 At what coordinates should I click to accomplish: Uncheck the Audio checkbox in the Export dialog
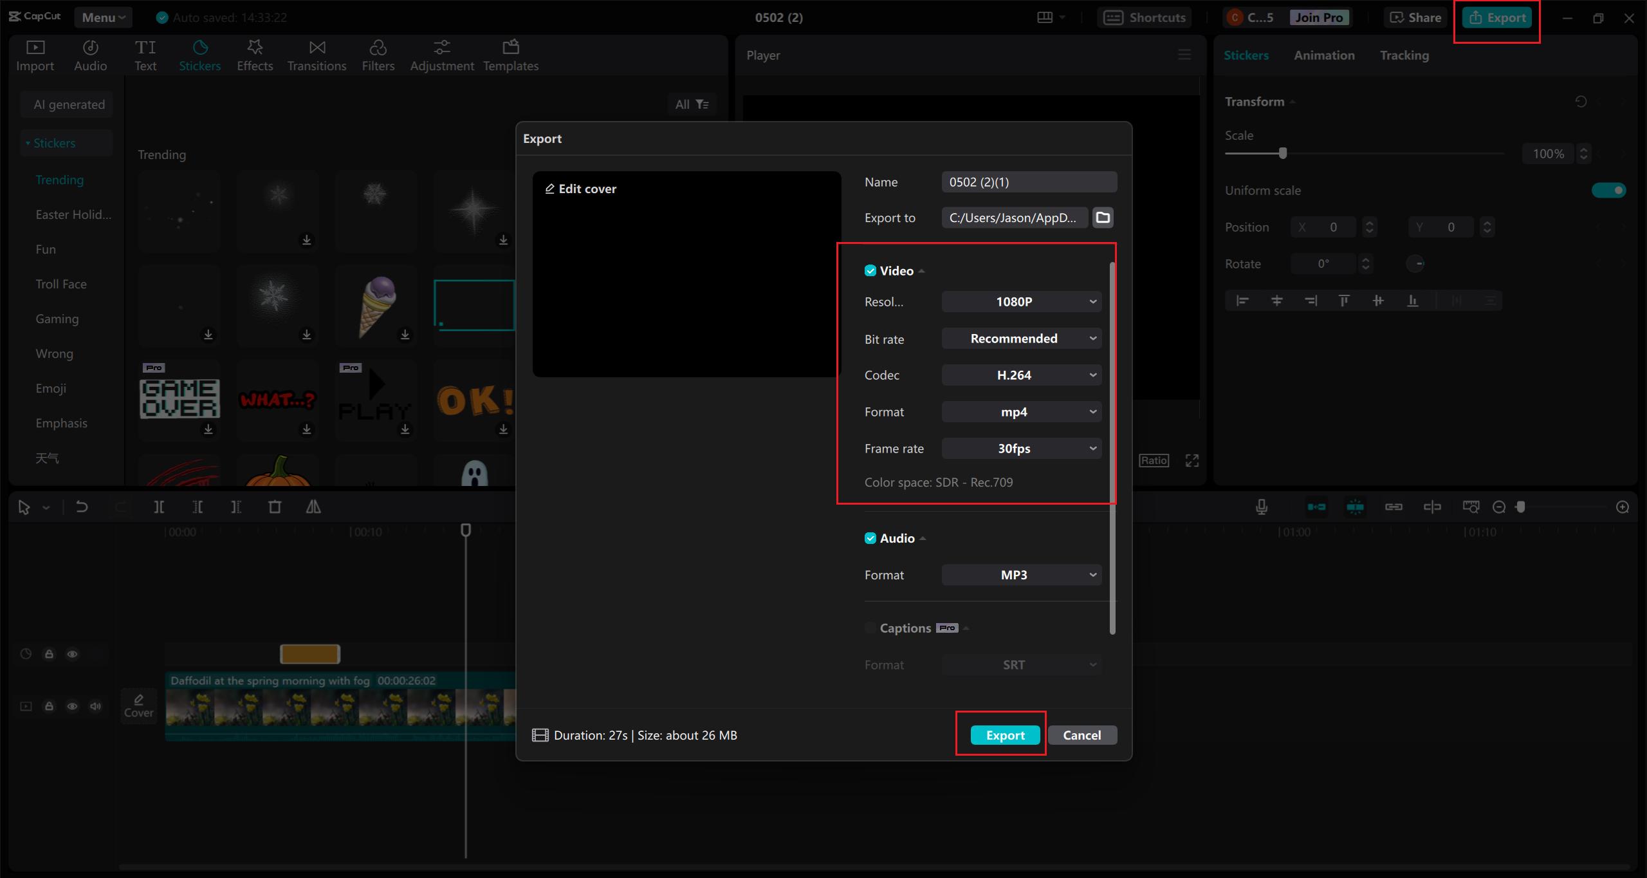(x=870, y=538)
